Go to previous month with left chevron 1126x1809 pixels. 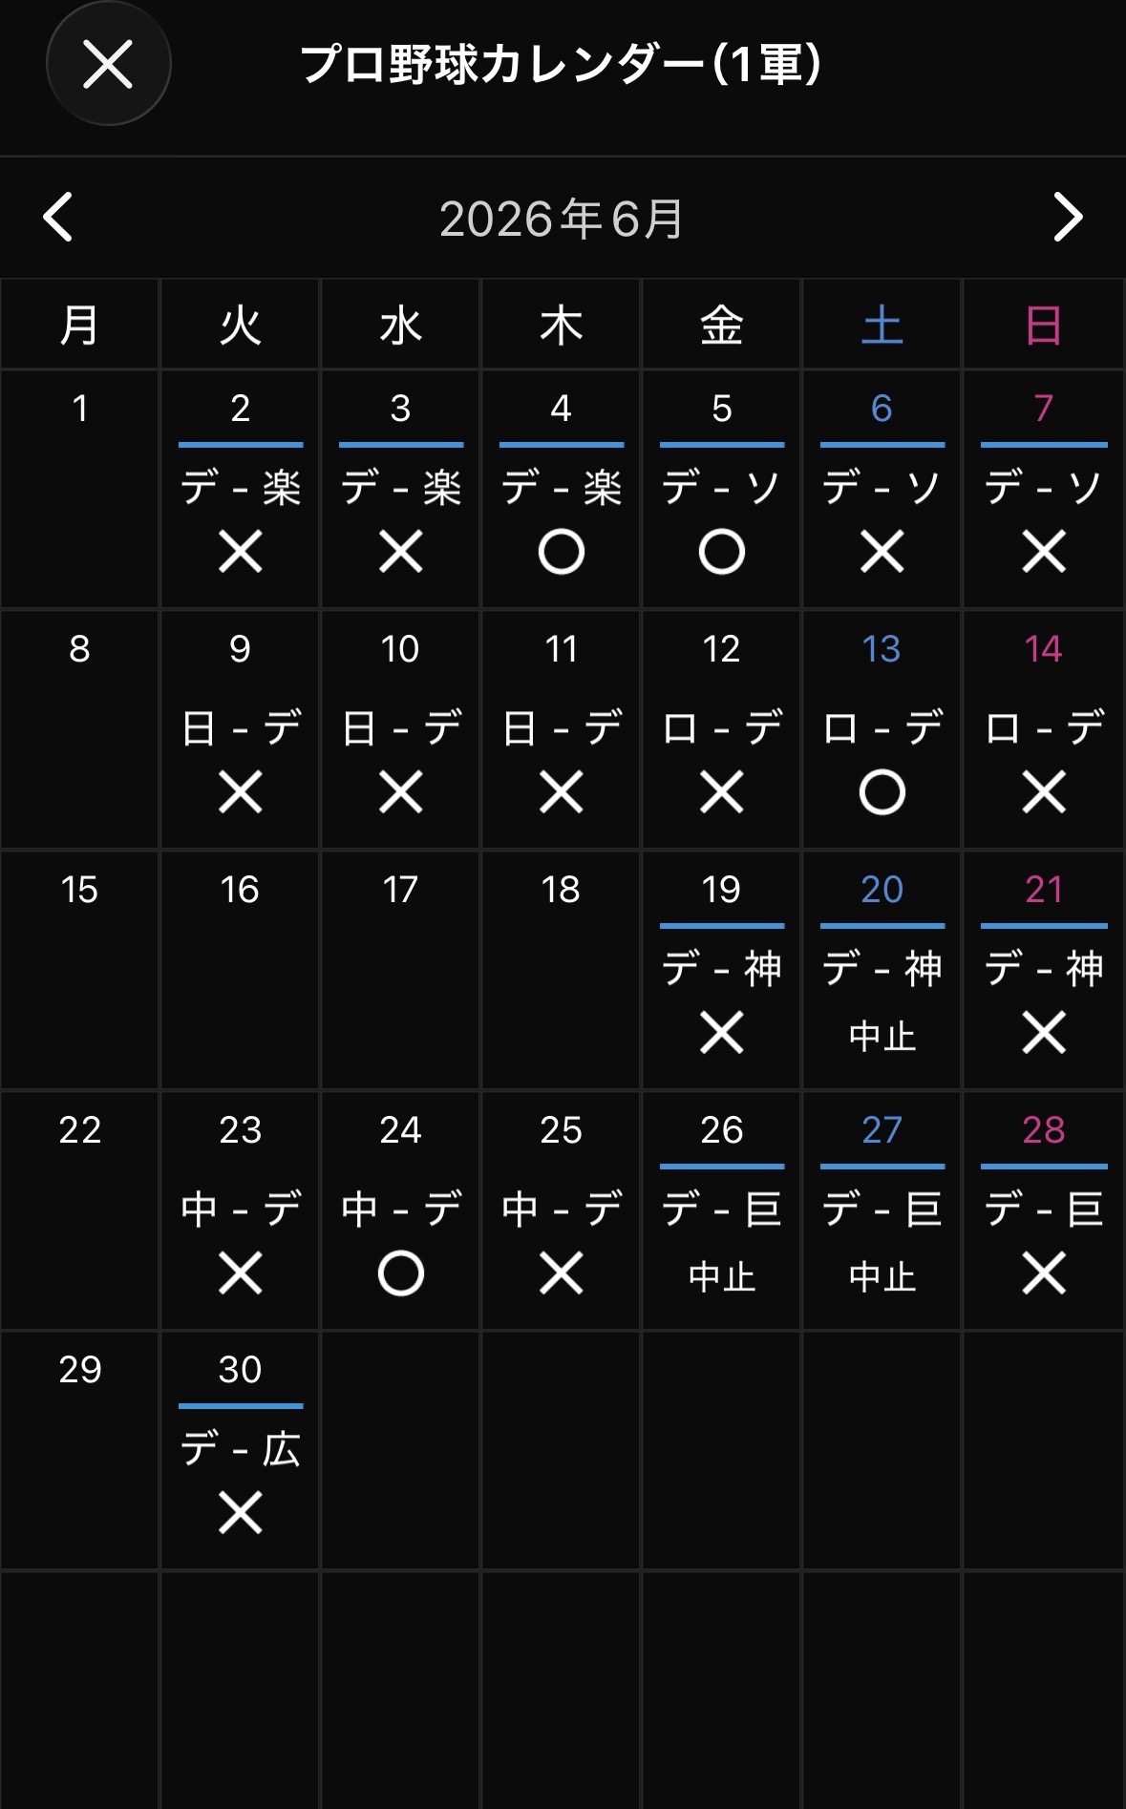58,218
